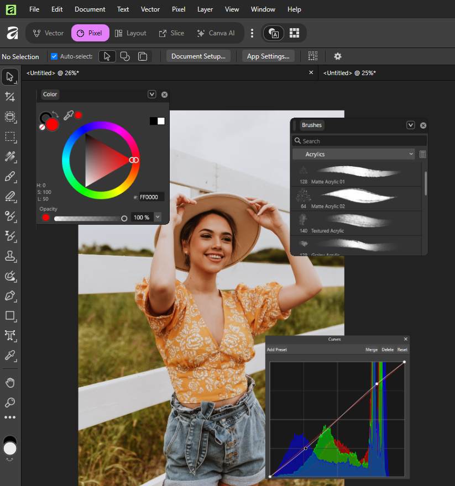The height and width of the screenshot is (486, 455).
Task: Click the shapes-and-text icon beside grid
Action: point(274,33)
